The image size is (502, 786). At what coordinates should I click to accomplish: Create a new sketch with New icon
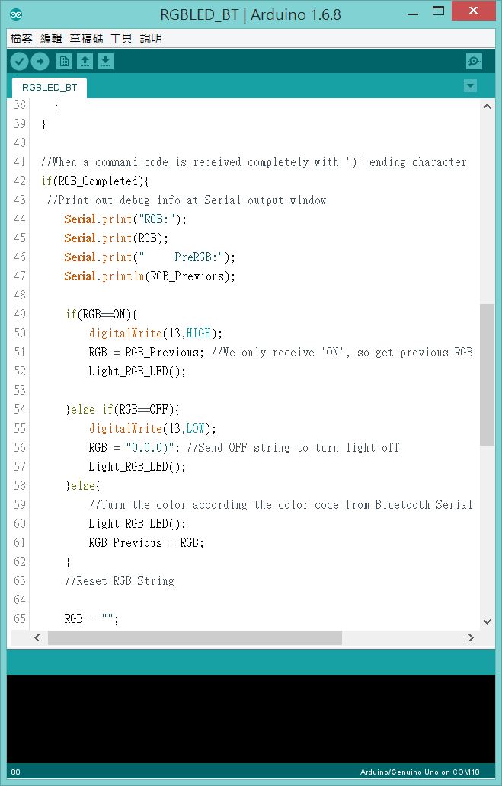(66, 62)
